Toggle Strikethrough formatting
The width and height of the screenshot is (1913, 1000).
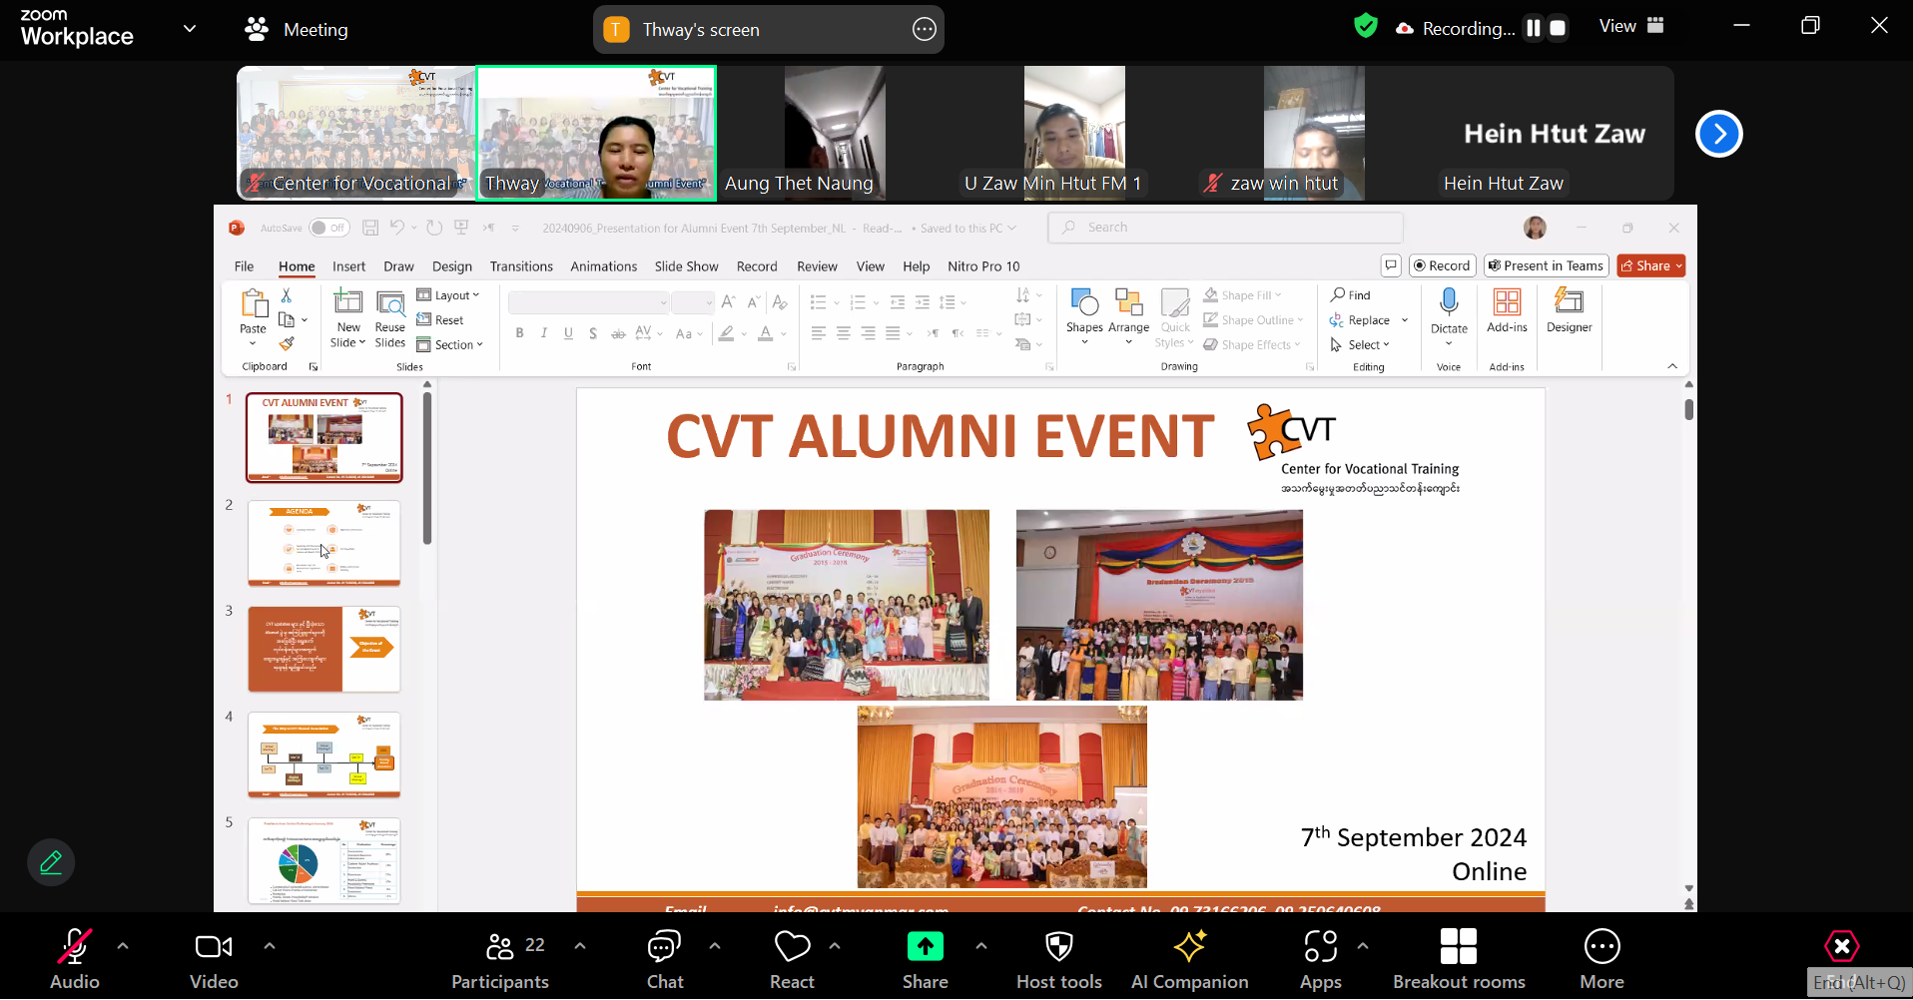coord(618,333)
